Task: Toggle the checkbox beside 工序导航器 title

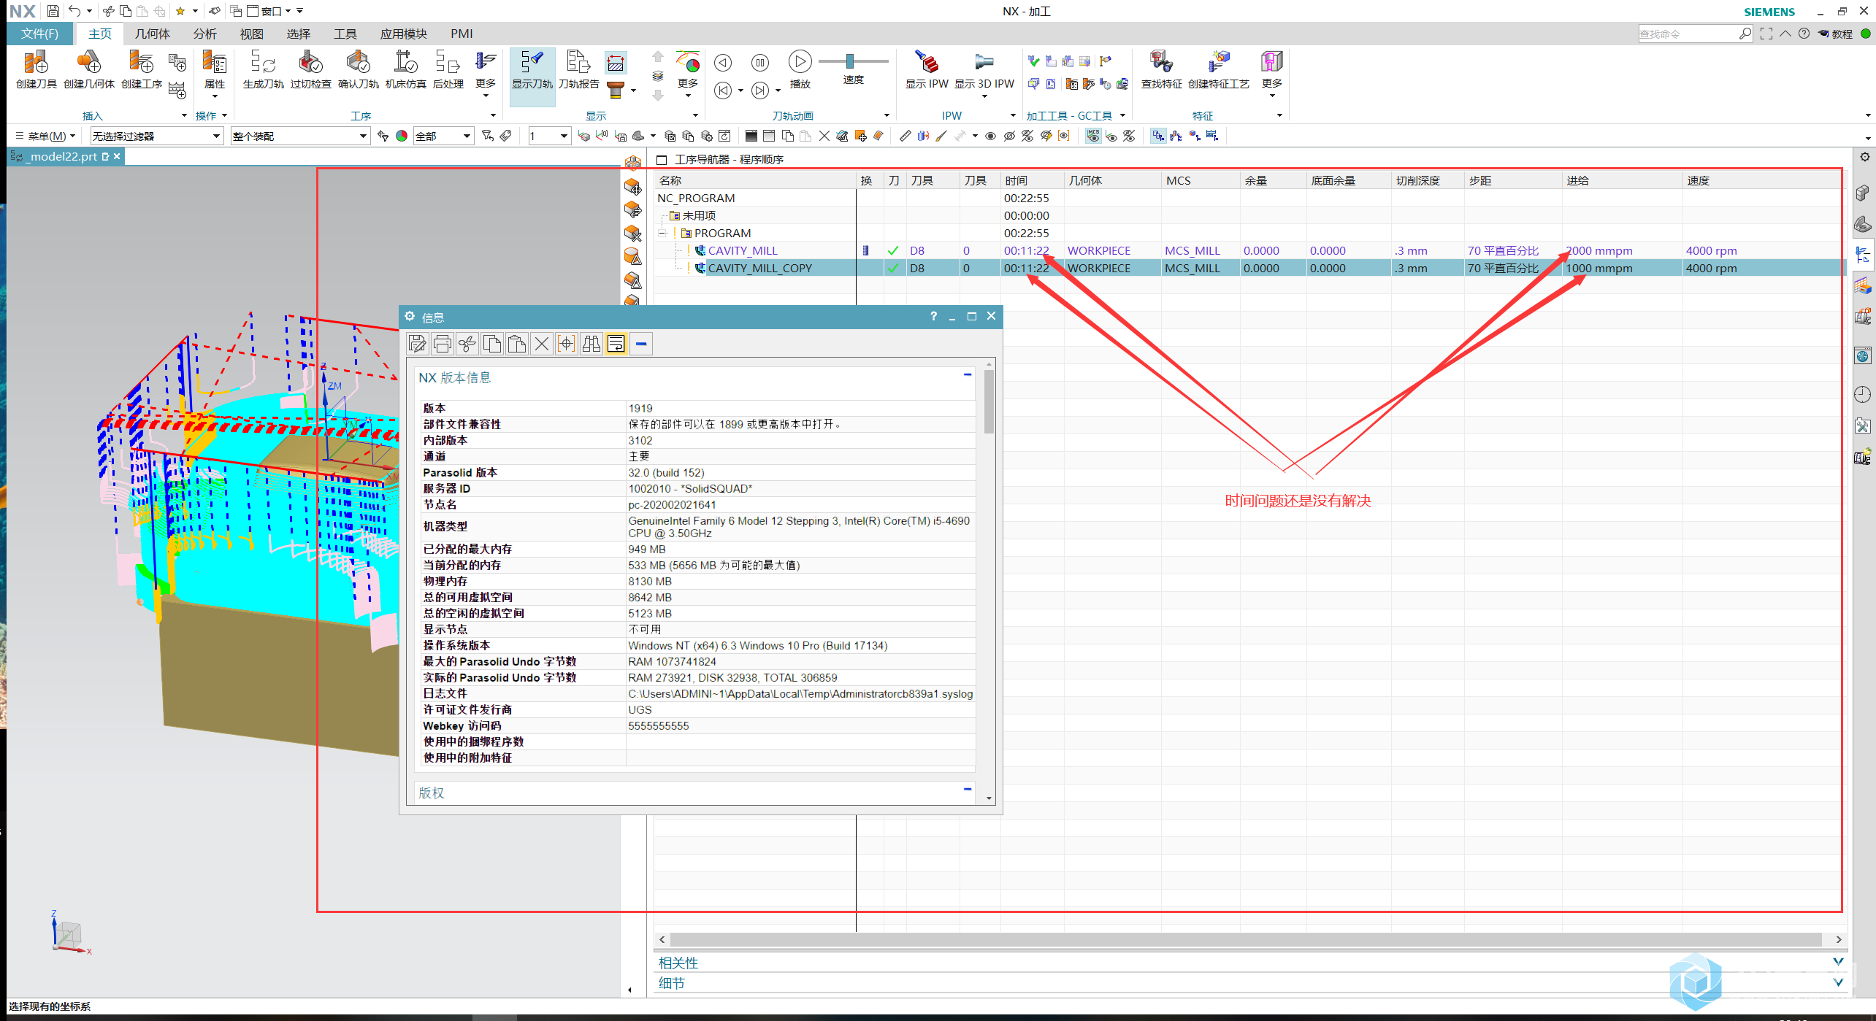Action: tap(662, 160)
